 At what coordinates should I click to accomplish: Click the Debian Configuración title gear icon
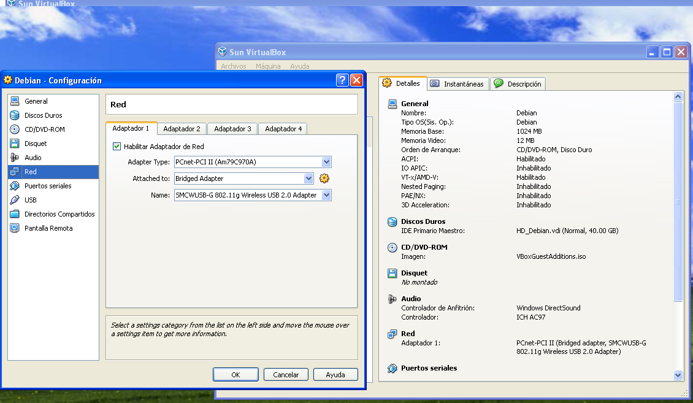click(8, 80)
